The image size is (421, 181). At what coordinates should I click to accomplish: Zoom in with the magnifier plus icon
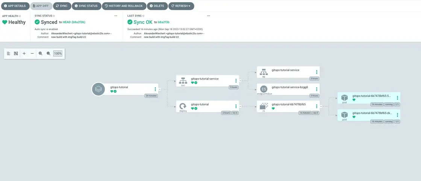click(x=40, y=54)
